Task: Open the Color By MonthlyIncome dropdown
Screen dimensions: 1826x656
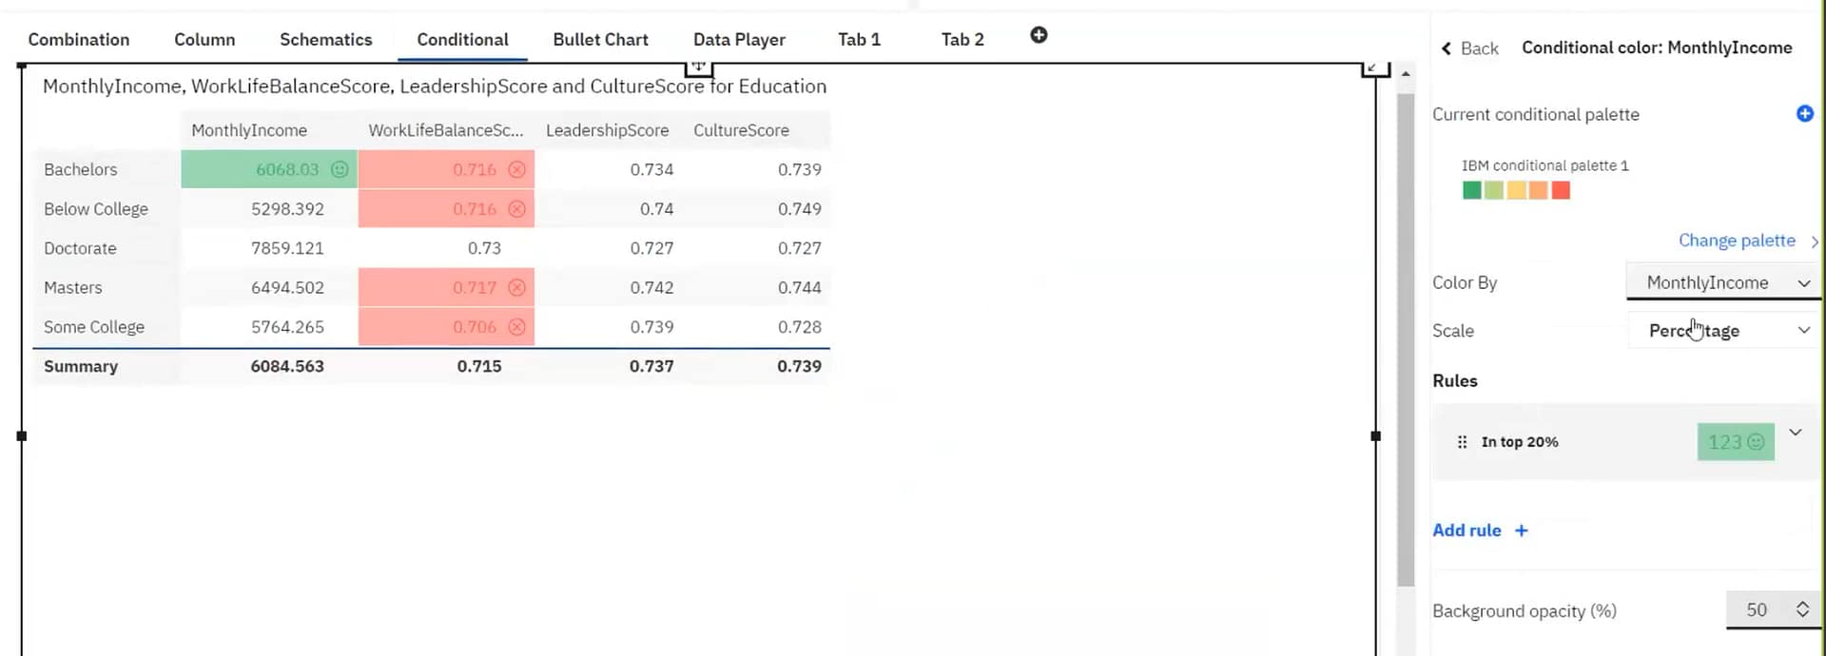Action: pyautogui.click(x=1725, y=282)
